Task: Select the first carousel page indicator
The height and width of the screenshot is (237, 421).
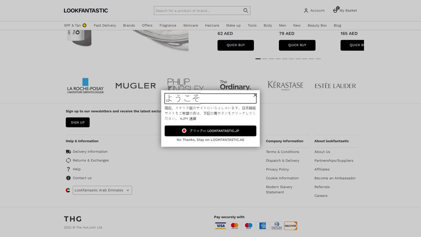Action: (x=258, y=58)
